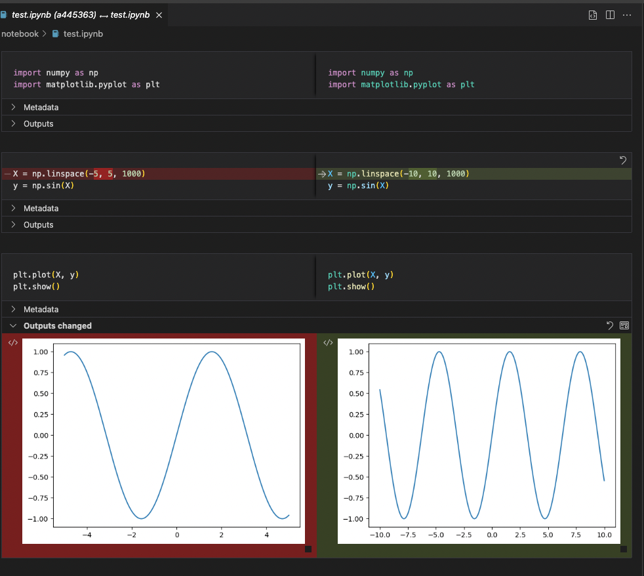The width and height of the screenshot is (644, 576).
Task: Click the open-file source icon in the title bar
Action: [592, 14]
